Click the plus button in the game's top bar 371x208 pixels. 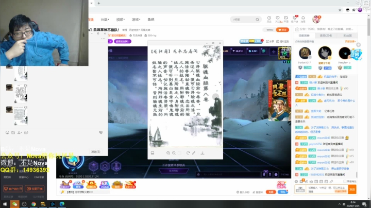point(274,51)
